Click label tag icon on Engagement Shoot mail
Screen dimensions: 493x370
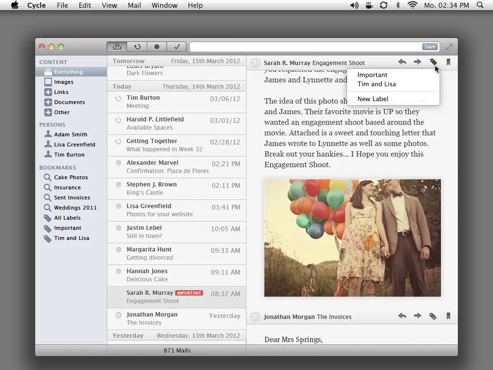433,62
